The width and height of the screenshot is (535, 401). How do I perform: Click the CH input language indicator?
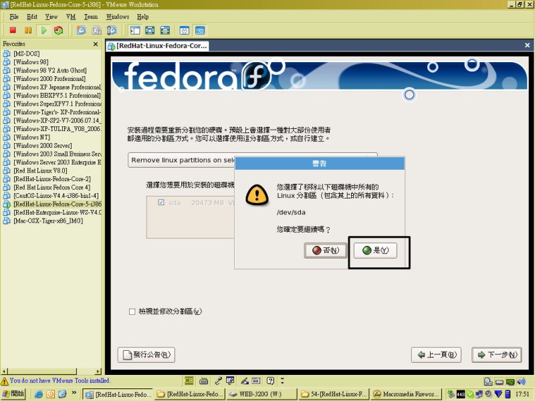[189, 380]
